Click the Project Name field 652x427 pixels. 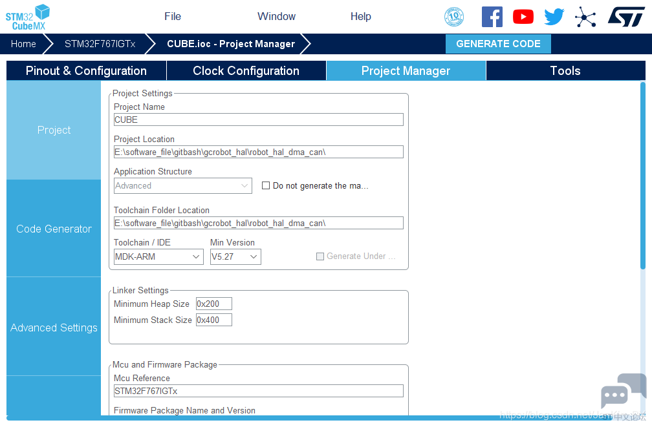259,120
